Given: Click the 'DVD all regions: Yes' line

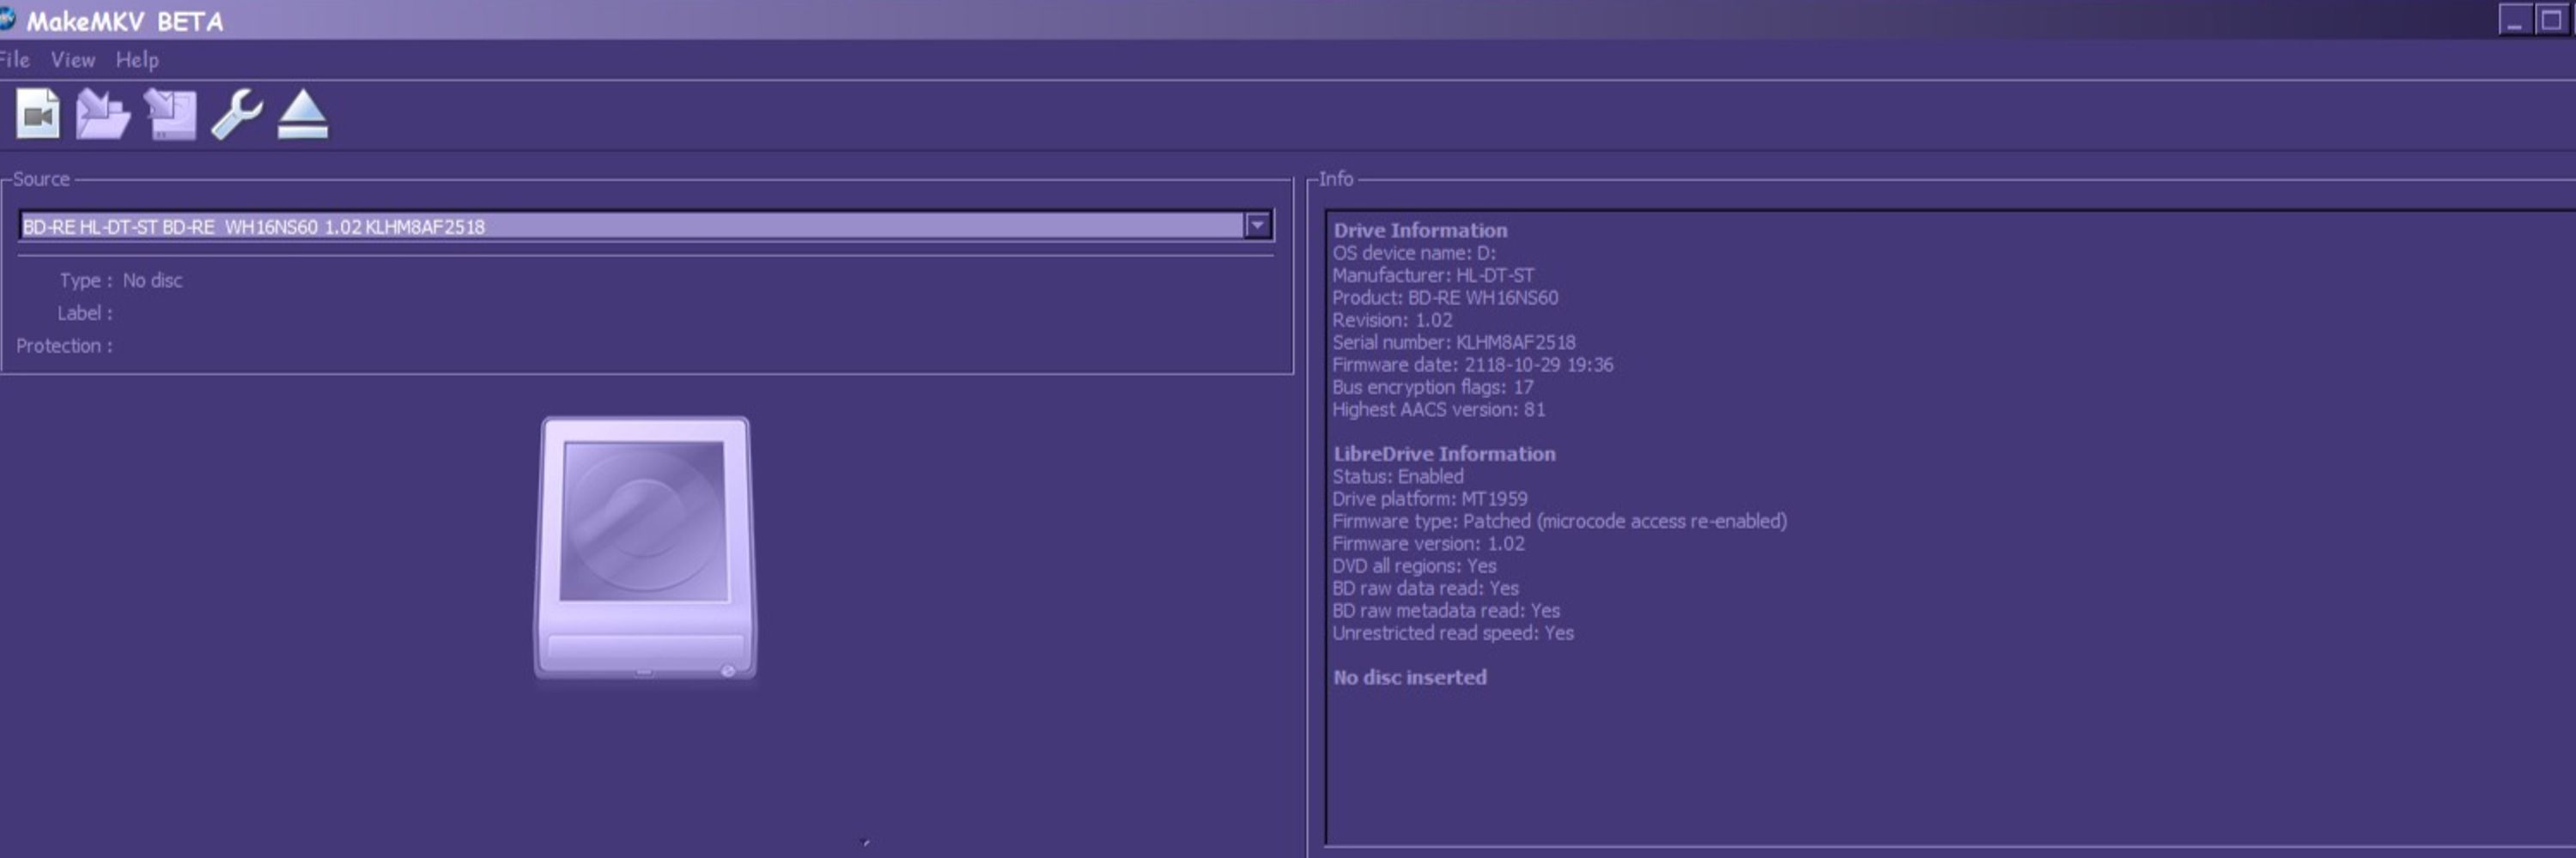Looking at the screenshot, I should (1414, 565).
